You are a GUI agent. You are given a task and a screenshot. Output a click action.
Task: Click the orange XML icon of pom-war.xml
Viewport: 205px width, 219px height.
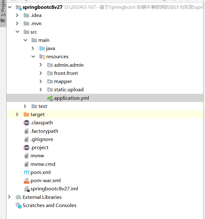[x=26, y=181]
